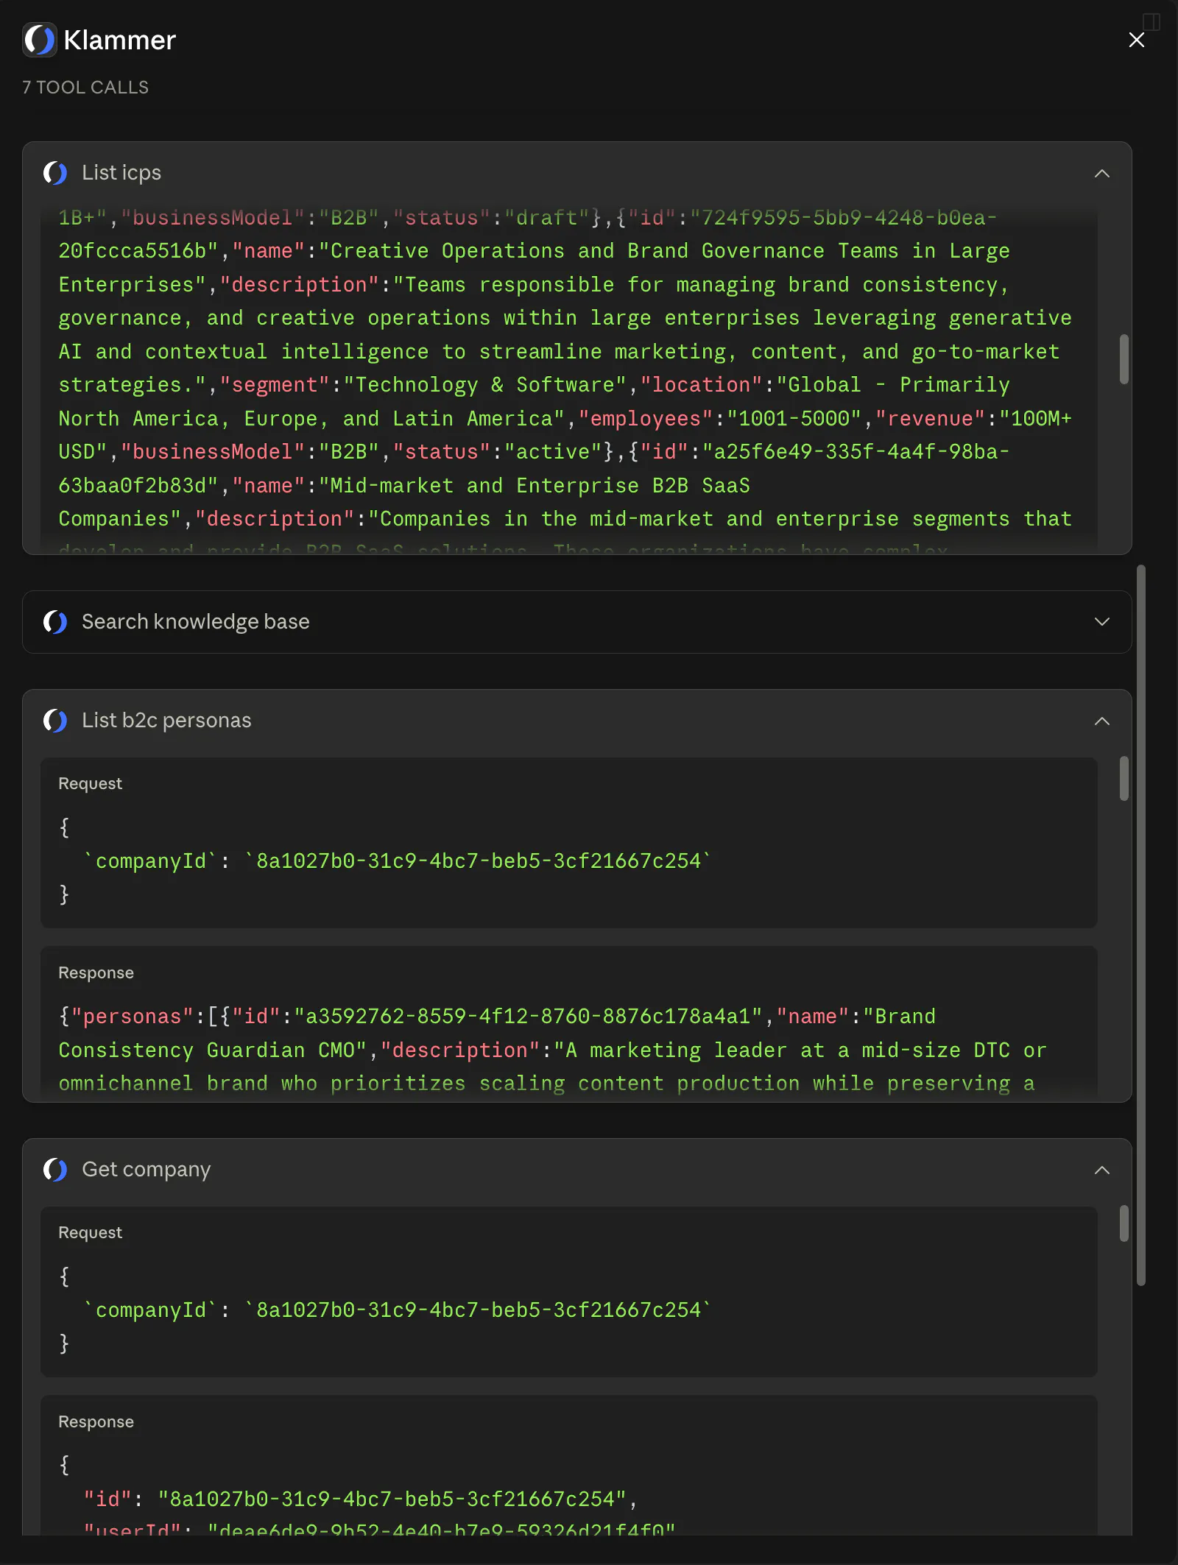Collapse the List b2c personas section
Screen dimensions: 1178x1565
[1101, 721]
